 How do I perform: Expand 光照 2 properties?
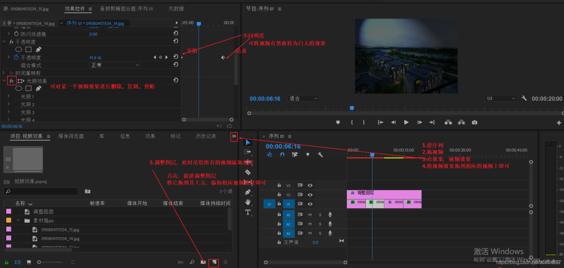[x=9, y=105]
